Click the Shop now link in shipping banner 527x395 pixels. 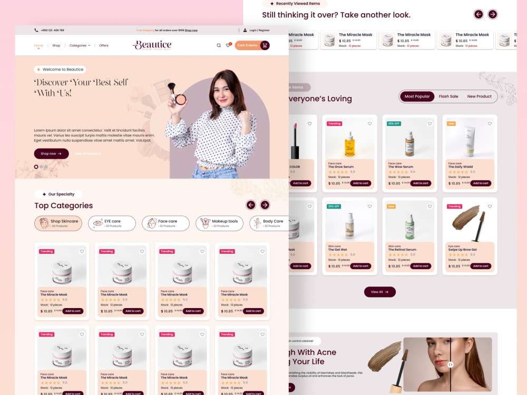coord(191,30)
